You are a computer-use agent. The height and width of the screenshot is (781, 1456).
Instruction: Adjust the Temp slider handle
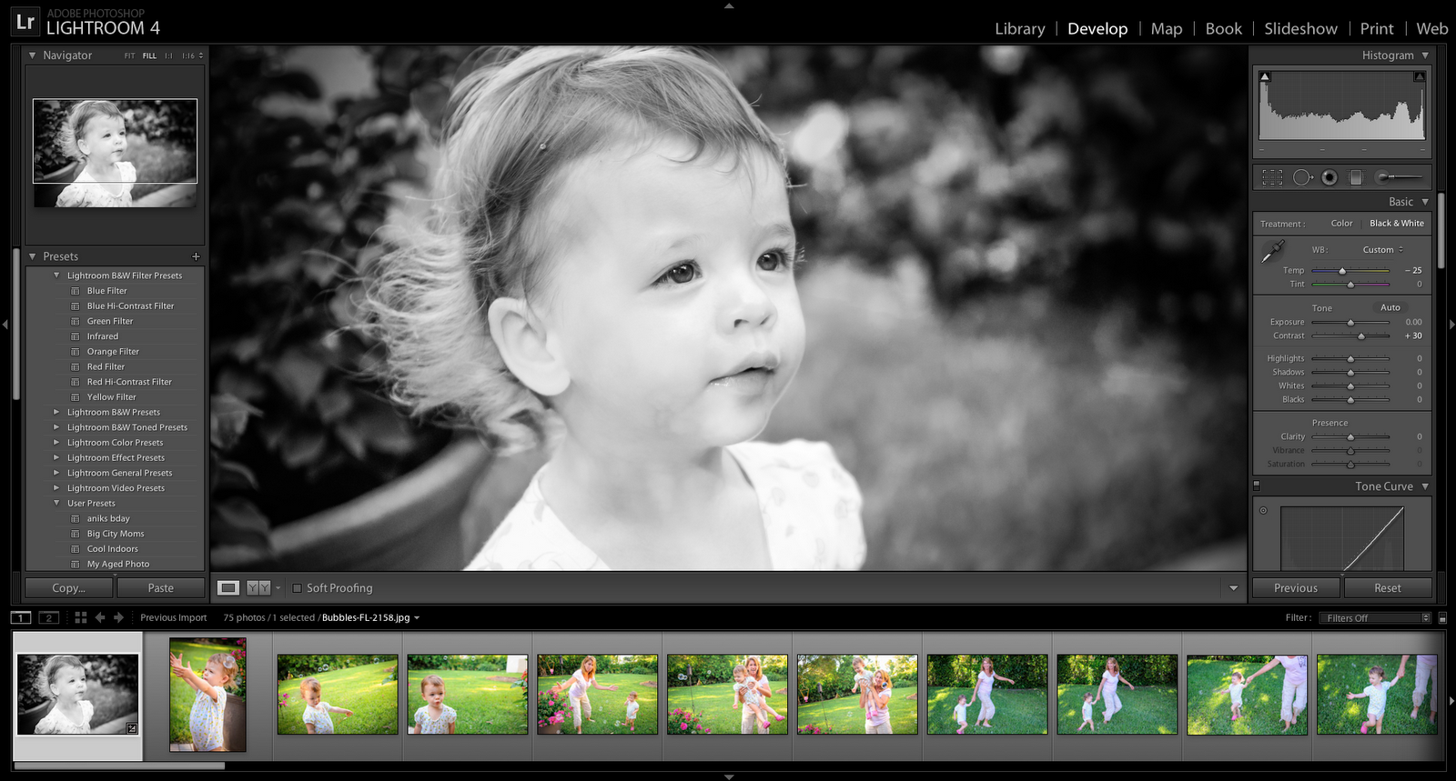point(1342,271)
